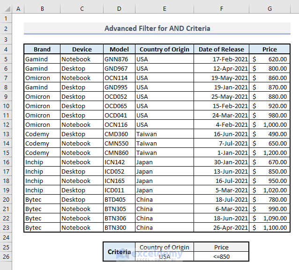The image size is (299, 270).
Task: Select the model cell 'CMD360'
Action: point(119,134)
